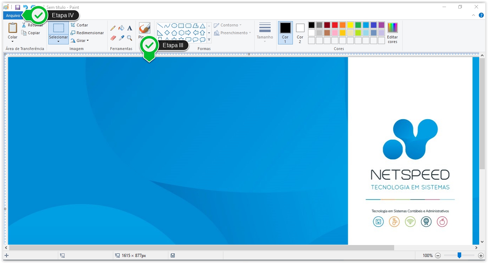Viewport: 488px width, 263px height.
Task: Choose the Hexagon shape
Action: pos(181,33)
